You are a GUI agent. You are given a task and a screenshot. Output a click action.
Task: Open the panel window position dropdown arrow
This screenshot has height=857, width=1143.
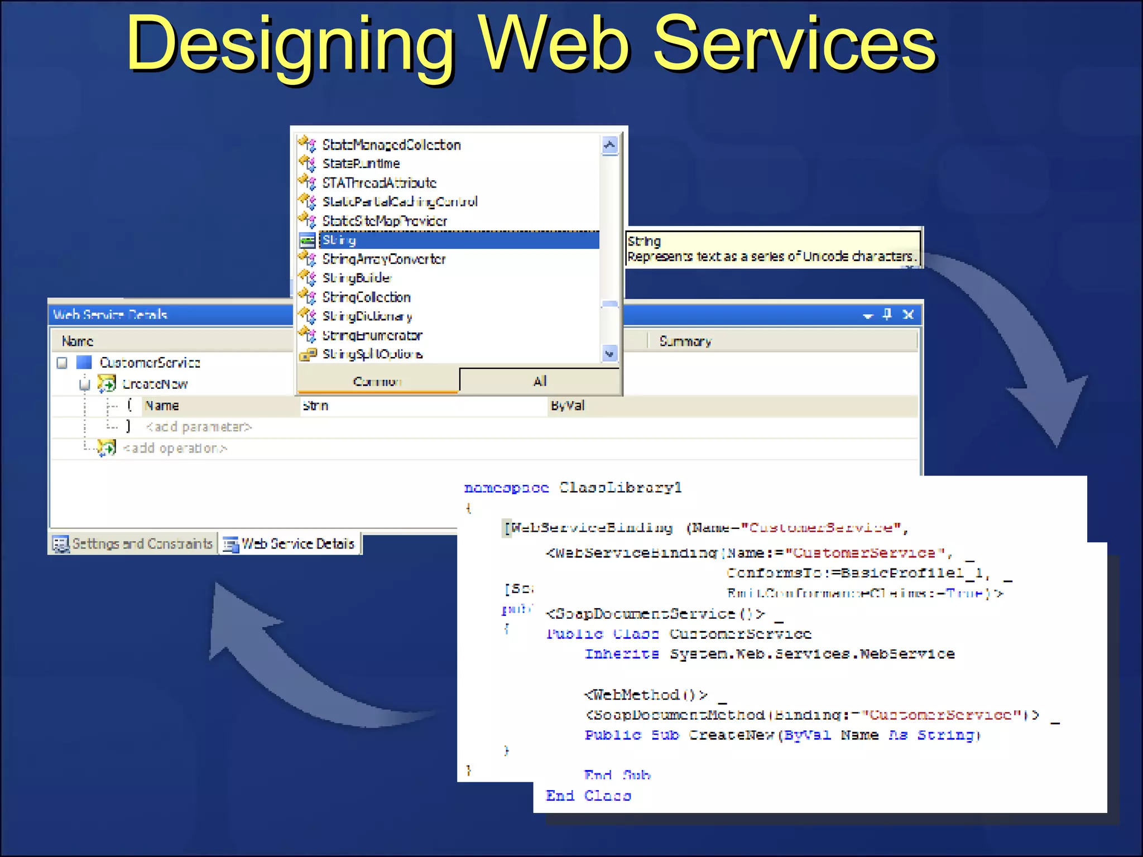pyautogui.click(x=867, y=316)
